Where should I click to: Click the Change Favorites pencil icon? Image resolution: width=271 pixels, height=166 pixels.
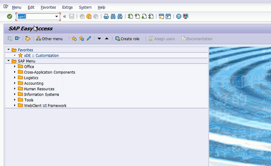[89, 39]
